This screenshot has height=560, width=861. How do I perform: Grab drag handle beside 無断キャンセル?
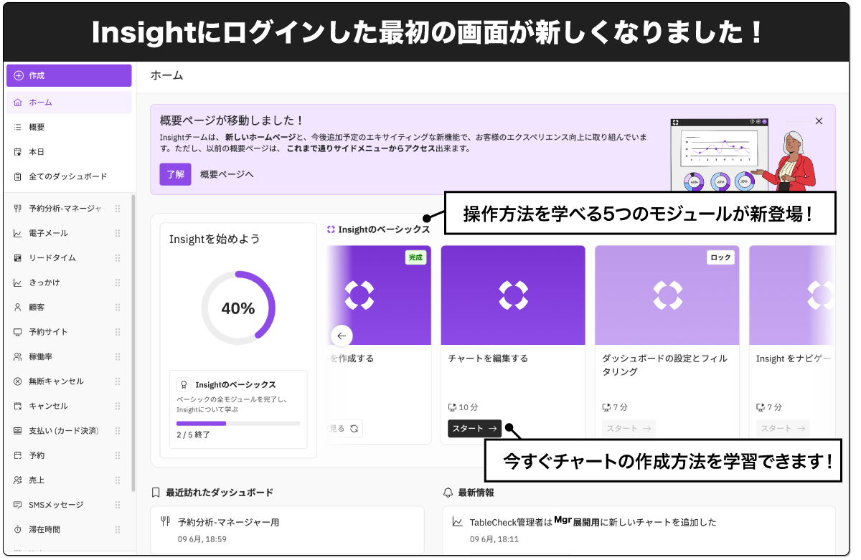click(x=118, y=381)
